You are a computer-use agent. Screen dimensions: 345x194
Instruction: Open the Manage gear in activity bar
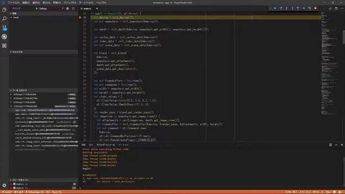pos(4,185)
